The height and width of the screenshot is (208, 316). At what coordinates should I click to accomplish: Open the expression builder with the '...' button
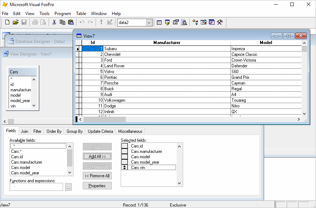(x=68, y=187)
